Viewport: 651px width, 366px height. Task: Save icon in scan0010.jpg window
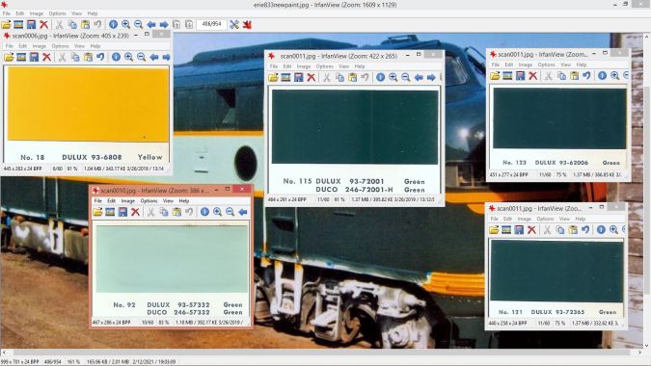122,212
